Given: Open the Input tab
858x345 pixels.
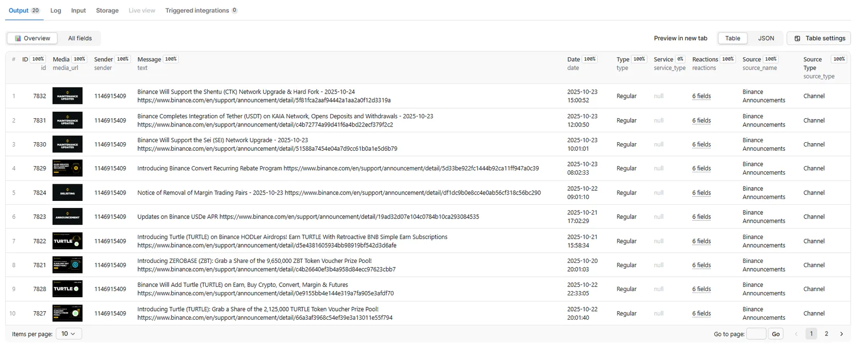Looking at the screenshot, I should 79,10.
